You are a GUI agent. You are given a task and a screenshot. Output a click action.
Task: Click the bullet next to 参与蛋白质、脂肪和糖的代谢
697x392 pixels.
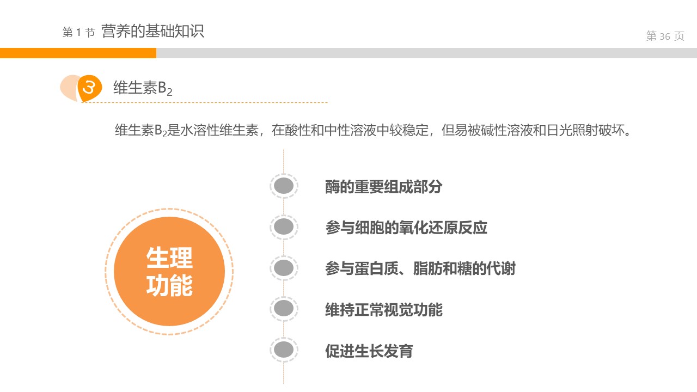pyautogui.click(x=284, y=268)
